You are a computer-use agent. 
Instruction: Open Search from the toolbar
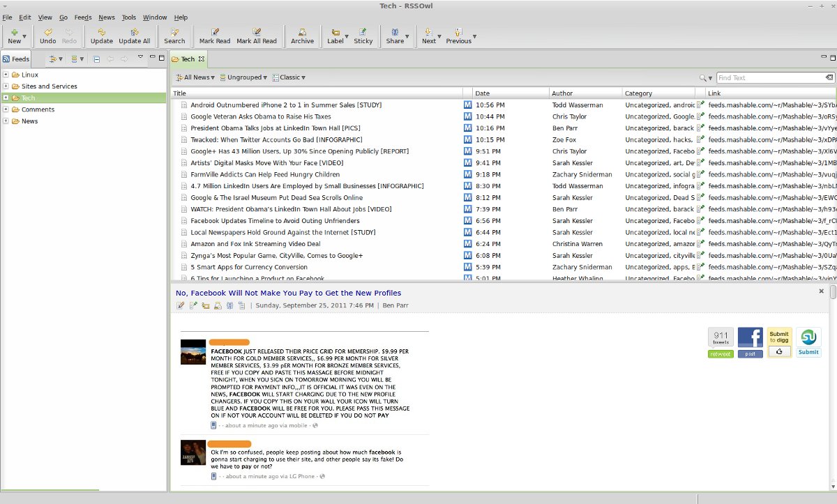(174, 36)
